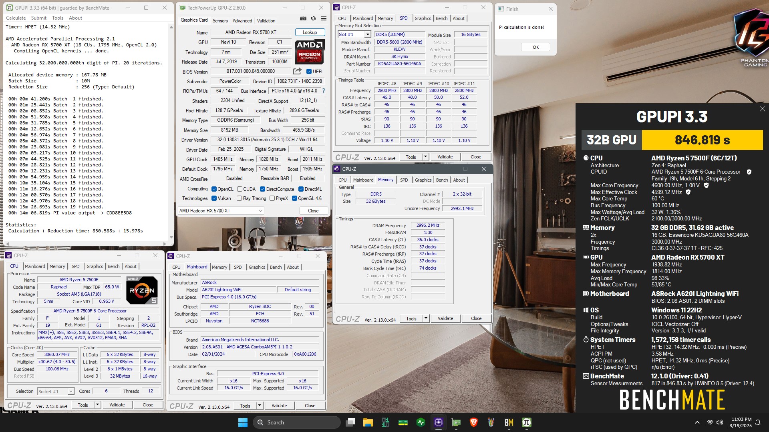Expand Tools arrow in CPU-Z CPU window
769x432 pixels.
coord(97,405)
